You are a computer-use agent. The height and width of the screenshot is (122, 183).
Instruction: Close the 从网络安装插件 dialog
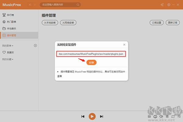124,45
